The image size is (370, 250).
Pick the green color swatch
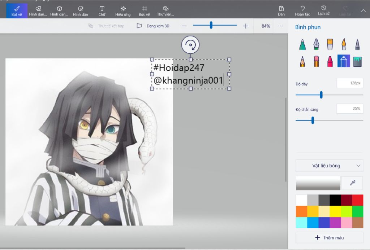click(x=358, y=211)
